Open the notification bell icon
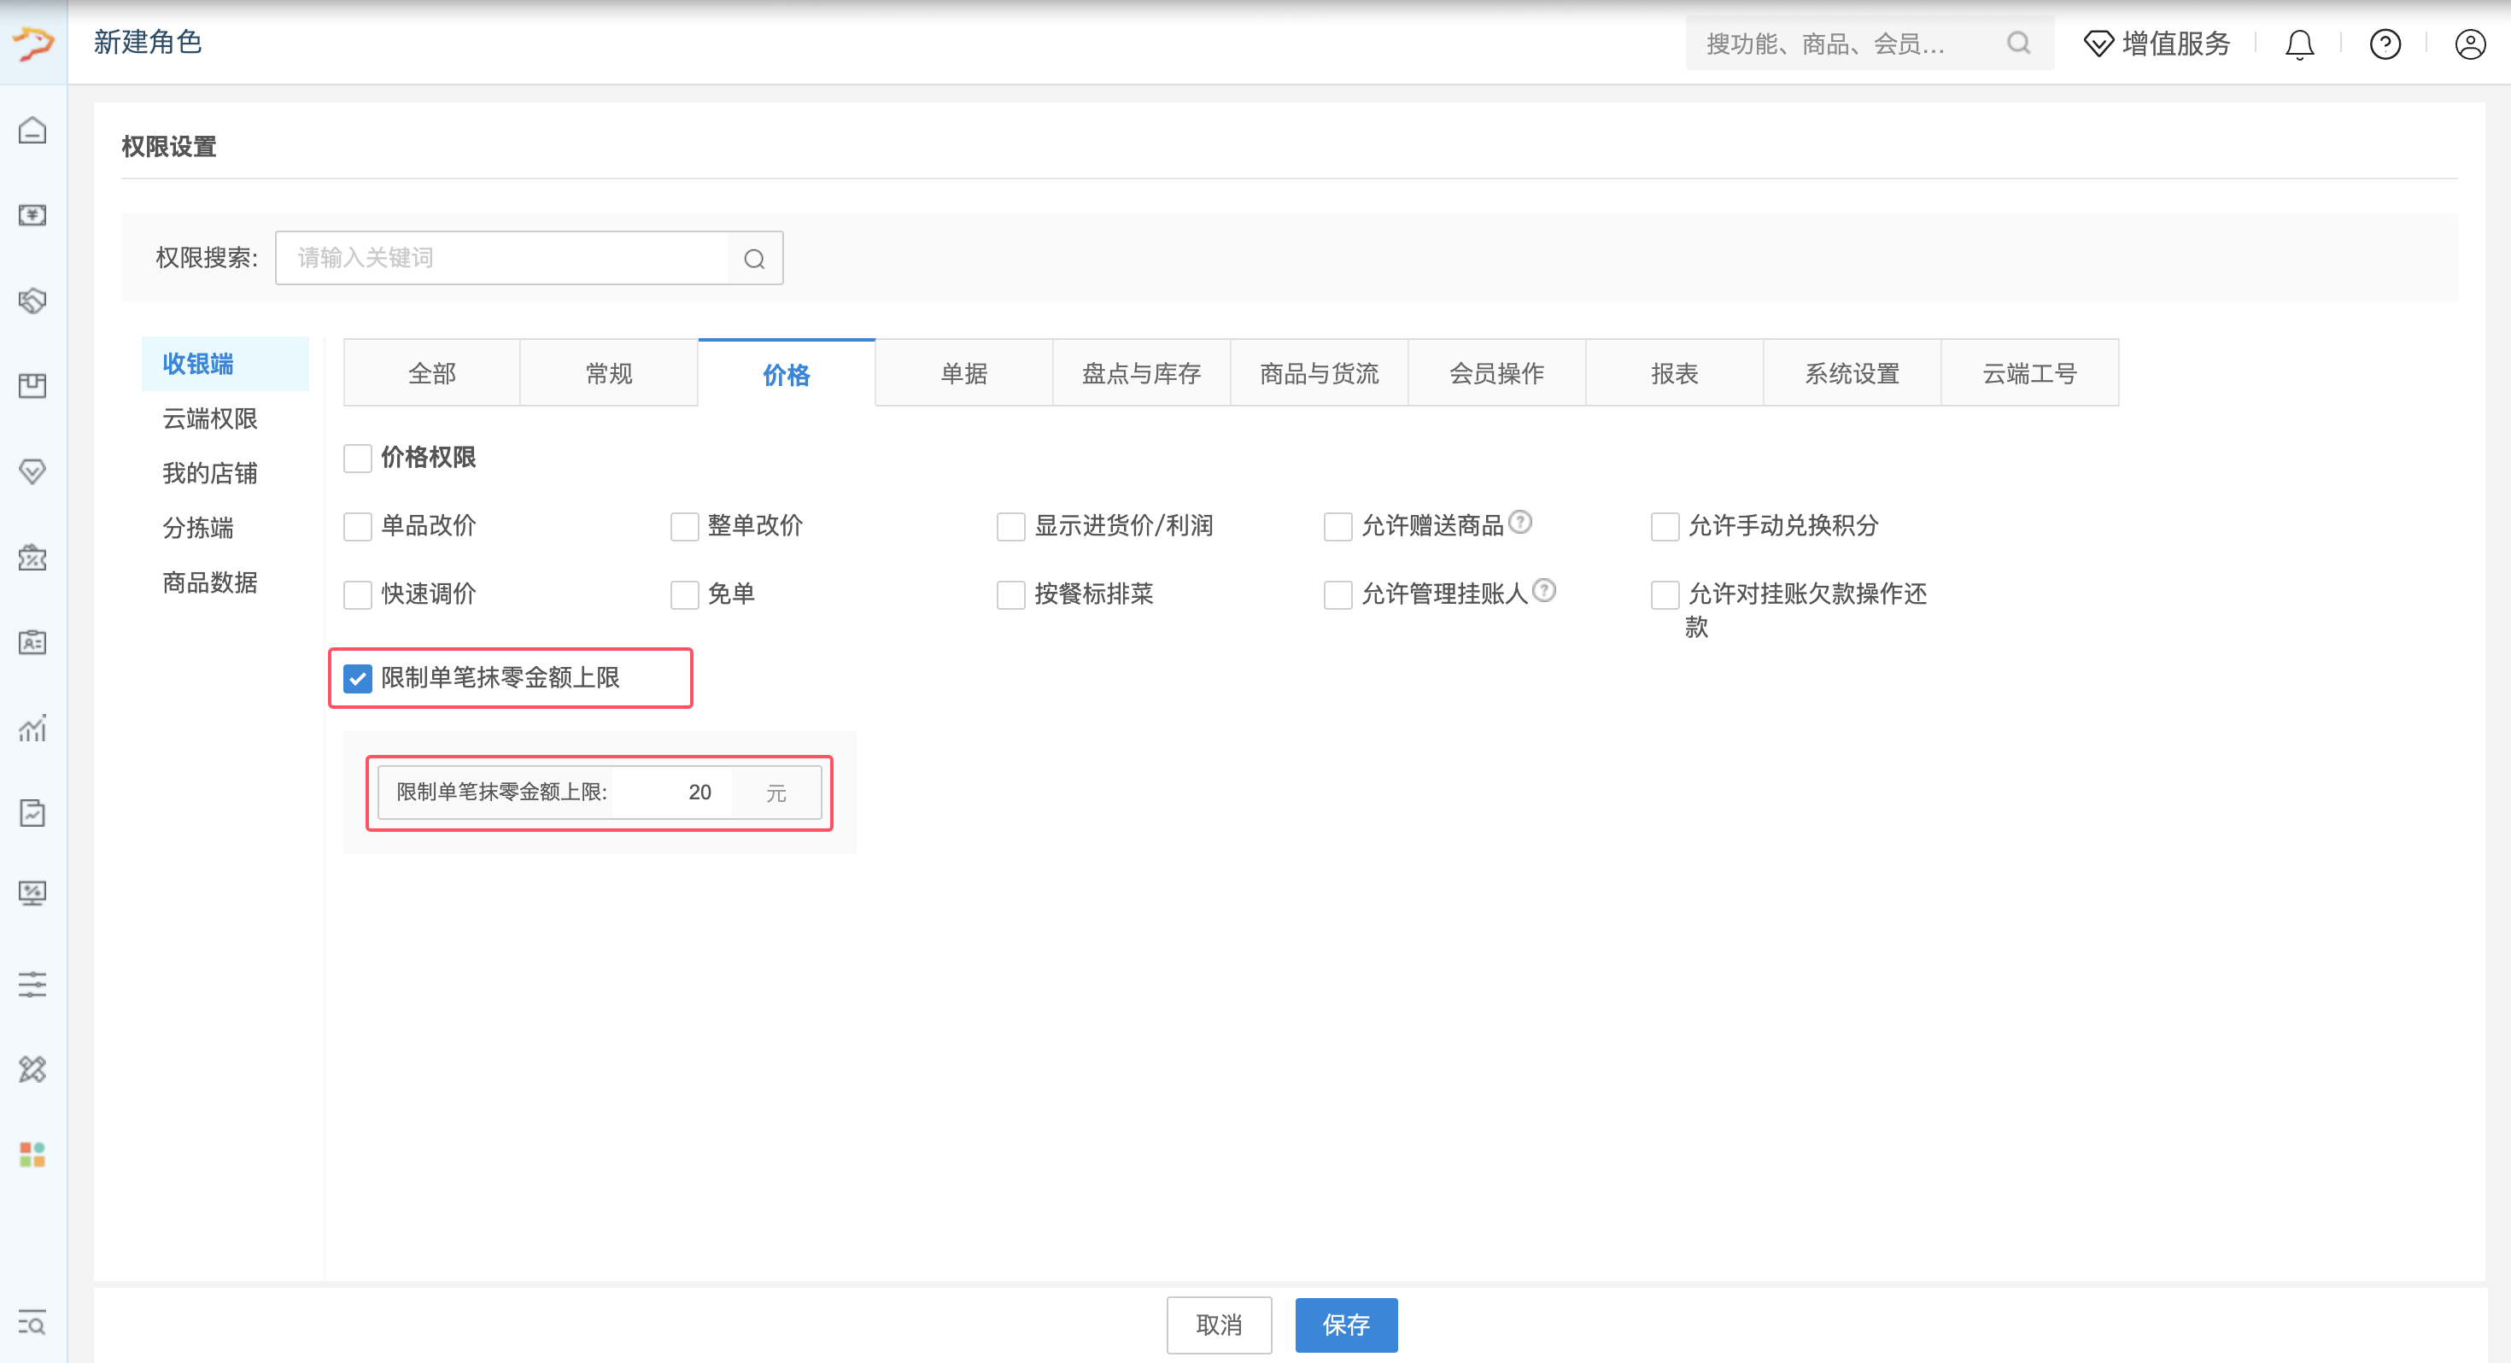 click(x=2299, y=44)
